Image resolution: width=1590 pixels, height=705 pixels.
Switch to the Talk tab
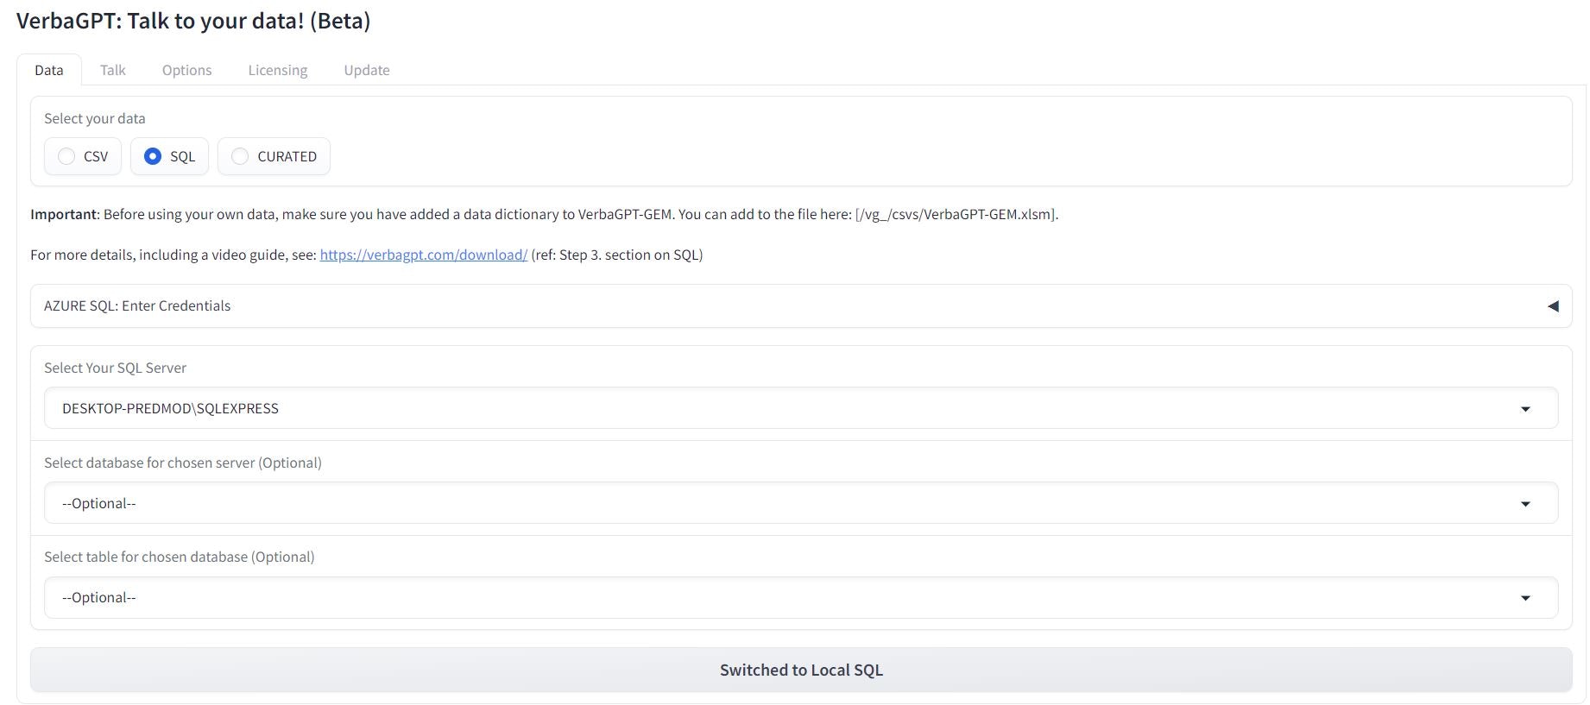[x=112, y=70]
